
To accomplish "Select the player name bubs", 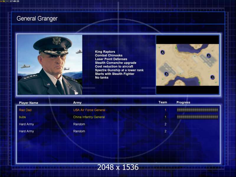I will coord(22,117).
